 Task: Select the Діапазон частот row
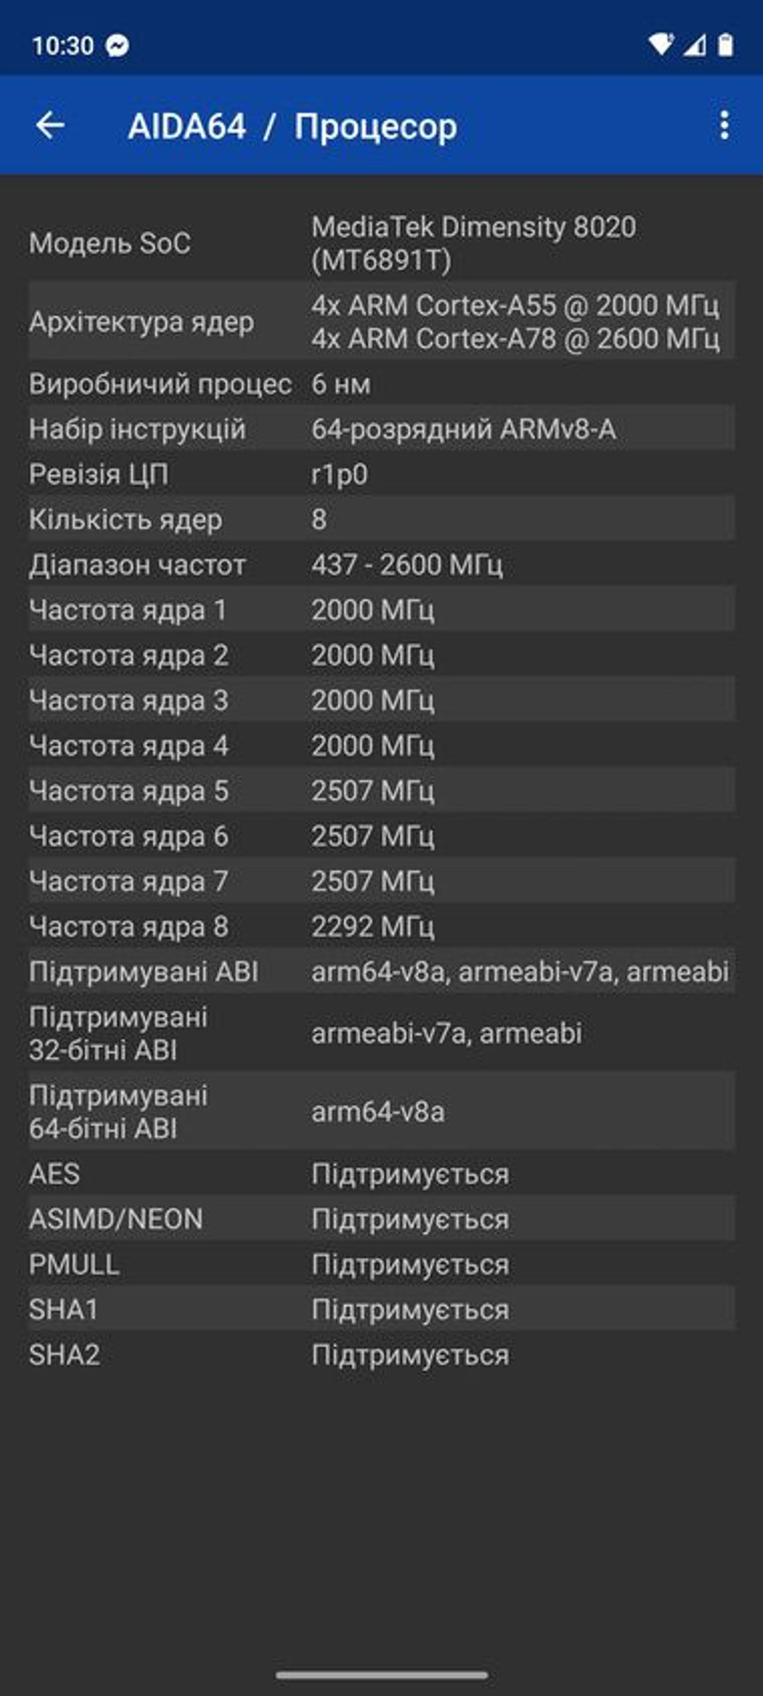coord(381,564)
